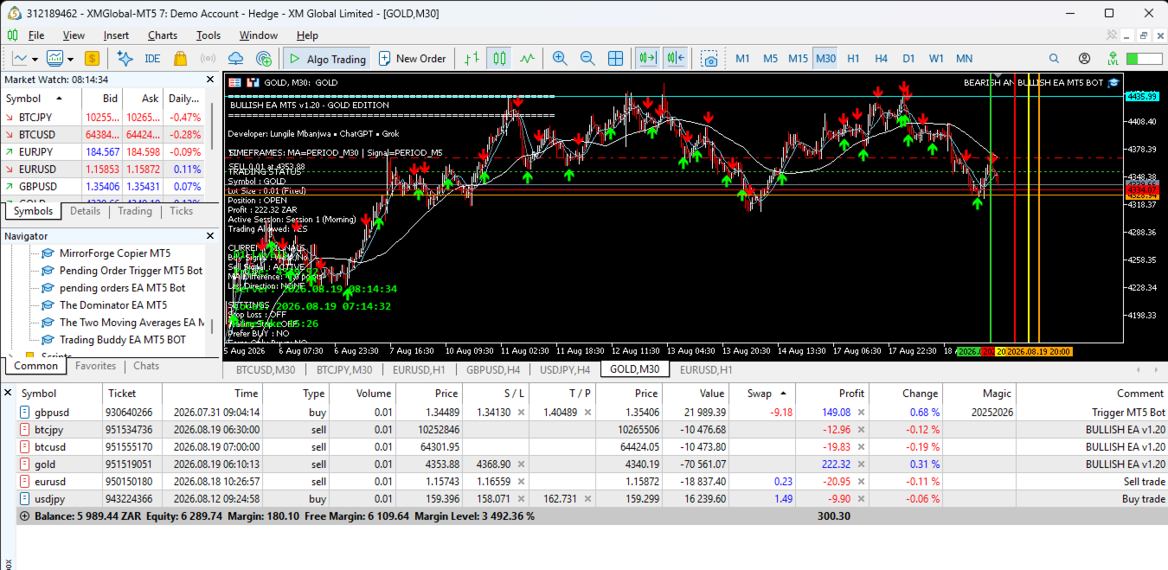The image size is (1168, 570).
Task: Open the Market shopping bag icon
Action: (x=180, y=59)
